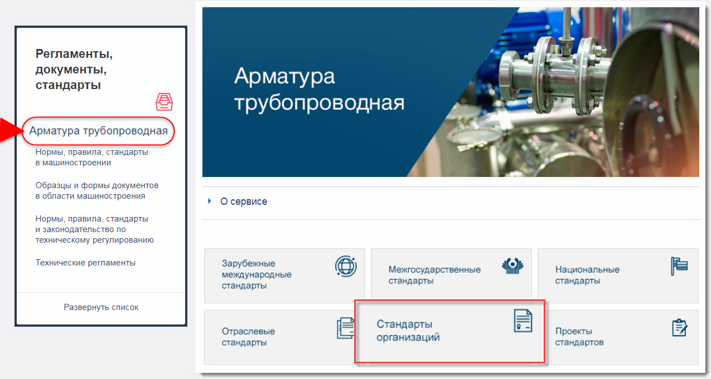
Task: Open the О сервисе section label
Action: click(x=244, y=201)
